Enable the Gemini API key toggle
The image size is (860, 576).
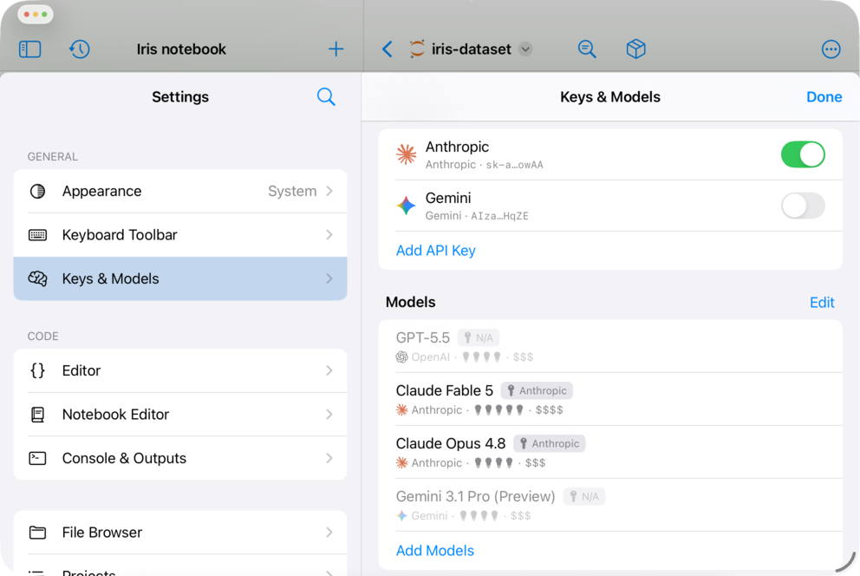pyautogui.click(x=803, y=206)
